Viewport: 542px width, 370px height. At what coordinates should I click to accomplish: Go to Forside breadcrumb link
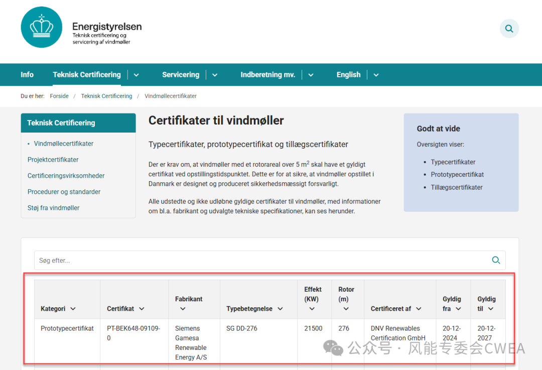tap(59, 96)
